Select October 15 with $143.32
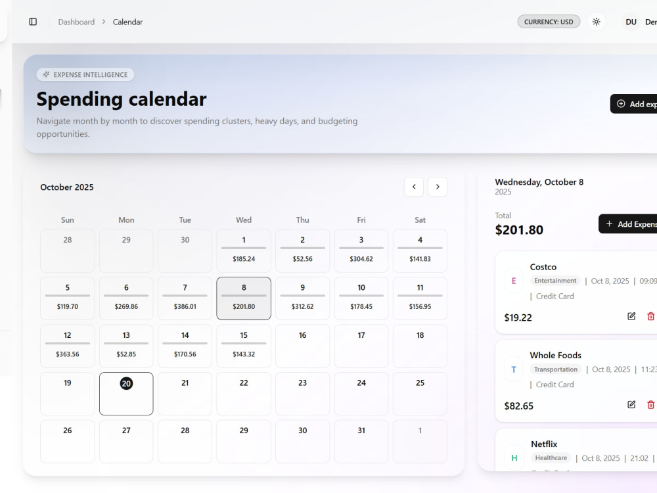The image size is (657, 493). point(244,346)
